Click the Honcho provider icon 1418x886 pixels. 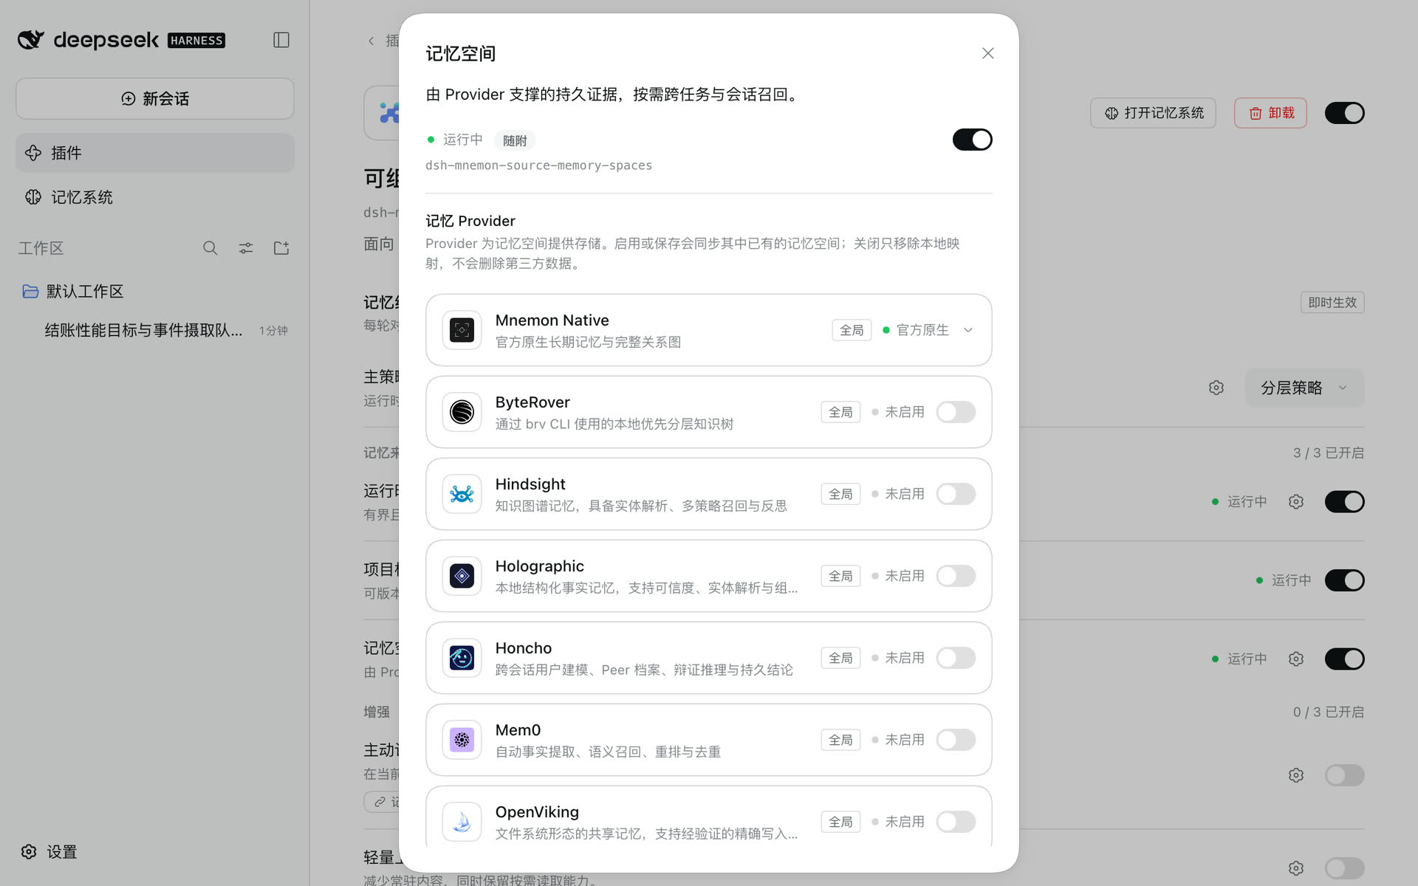pyautogui.click(x=462, y=658)
